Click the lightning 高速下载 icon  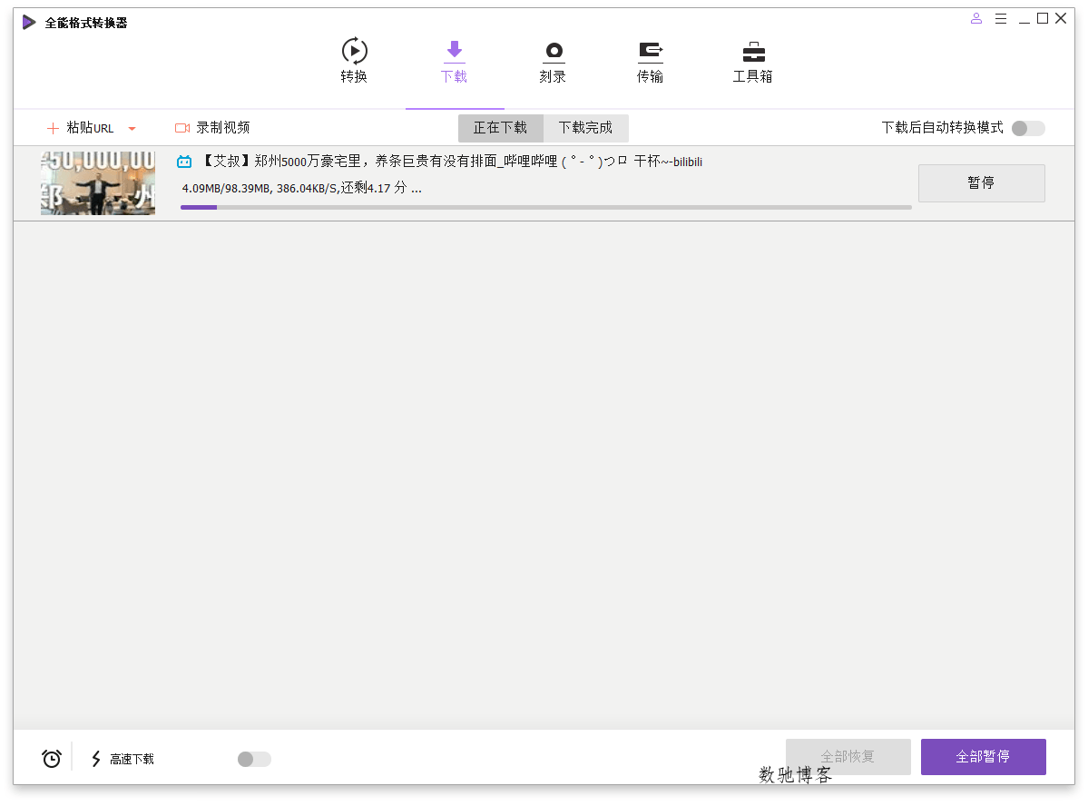click(96, 759)
